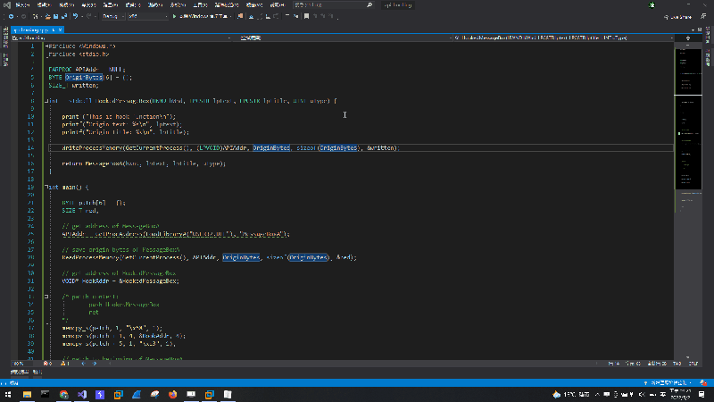This screenshot has height=402, width=714.
Task: Click the editor split window button
Action: 688,38
